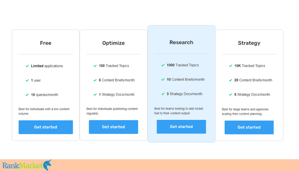Click the 10 Content Briefs/month text
Image resolution: width=299 pixels, height=171 pixels.
185,80
